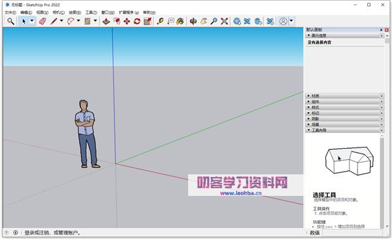Open the 窗口 menu
The height and width of the screenshot is (239, 392).
click(x=108, y=12)
